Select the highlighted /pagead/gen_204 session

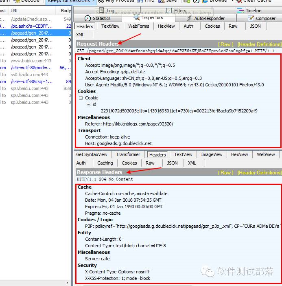pyautogui.click(x=35, y=33)
